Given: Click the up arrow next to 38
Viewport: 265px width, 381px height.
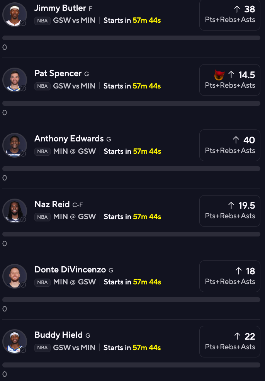Looking at the screenshot, I should [237, 9].
